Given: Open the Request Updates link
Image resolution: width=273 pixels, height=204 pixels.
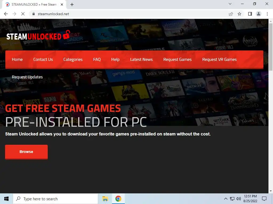Looking at the screenshot, I should point(27,77).
